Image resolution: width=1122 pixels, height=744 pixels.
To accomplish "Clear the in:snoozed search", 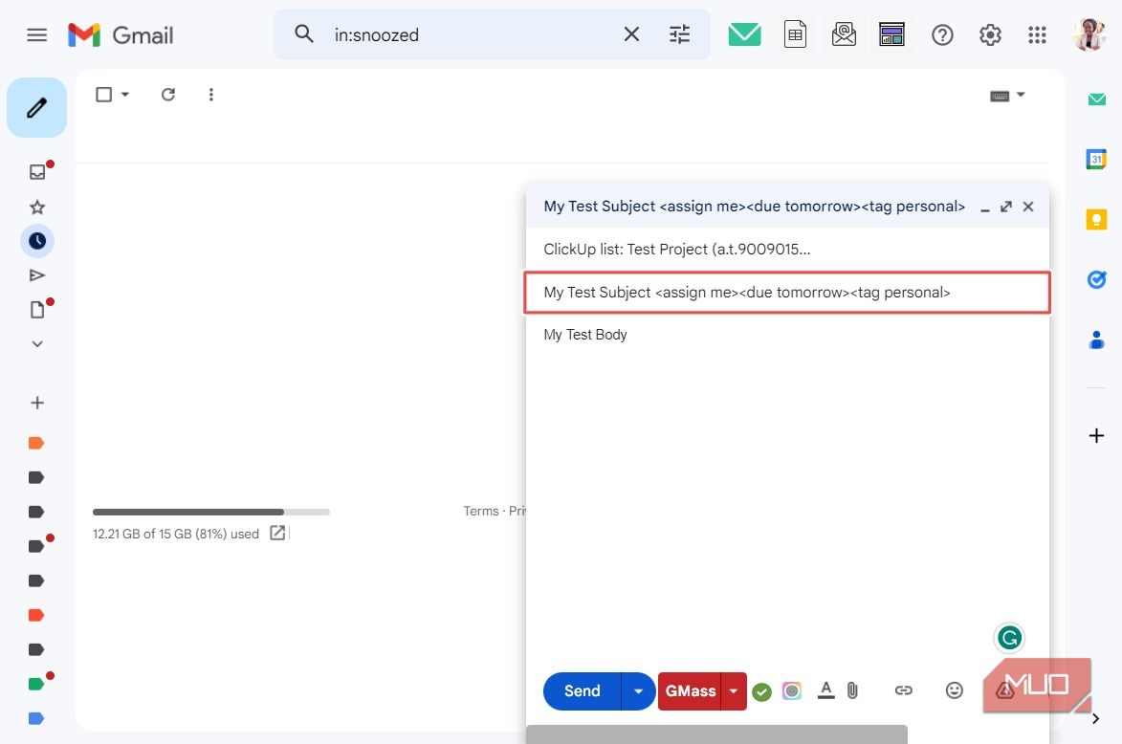I will 631,33.
